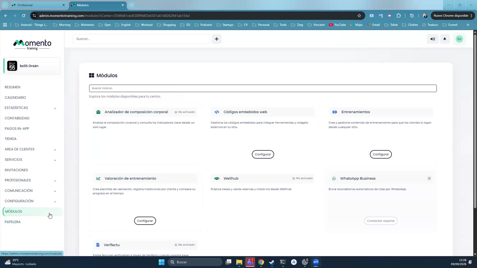
Task: Expand the Comunicación sidebar section
Action: point(55,191)
